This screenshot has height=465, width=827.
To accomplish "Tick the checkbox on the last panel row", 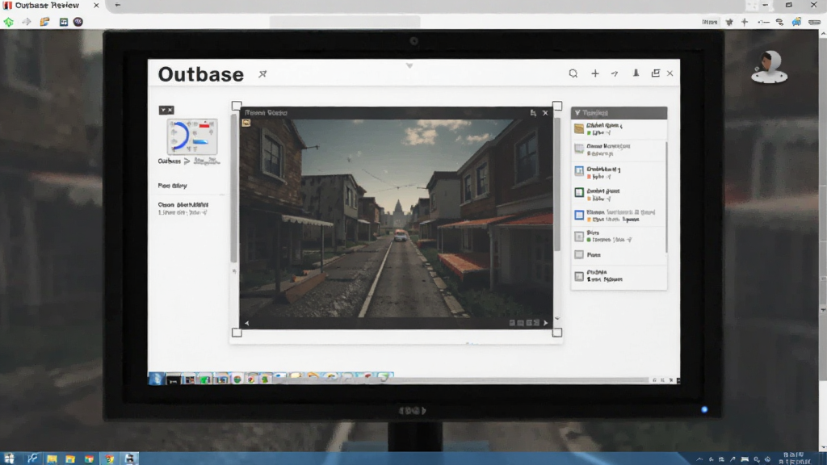I will point(579,276).
